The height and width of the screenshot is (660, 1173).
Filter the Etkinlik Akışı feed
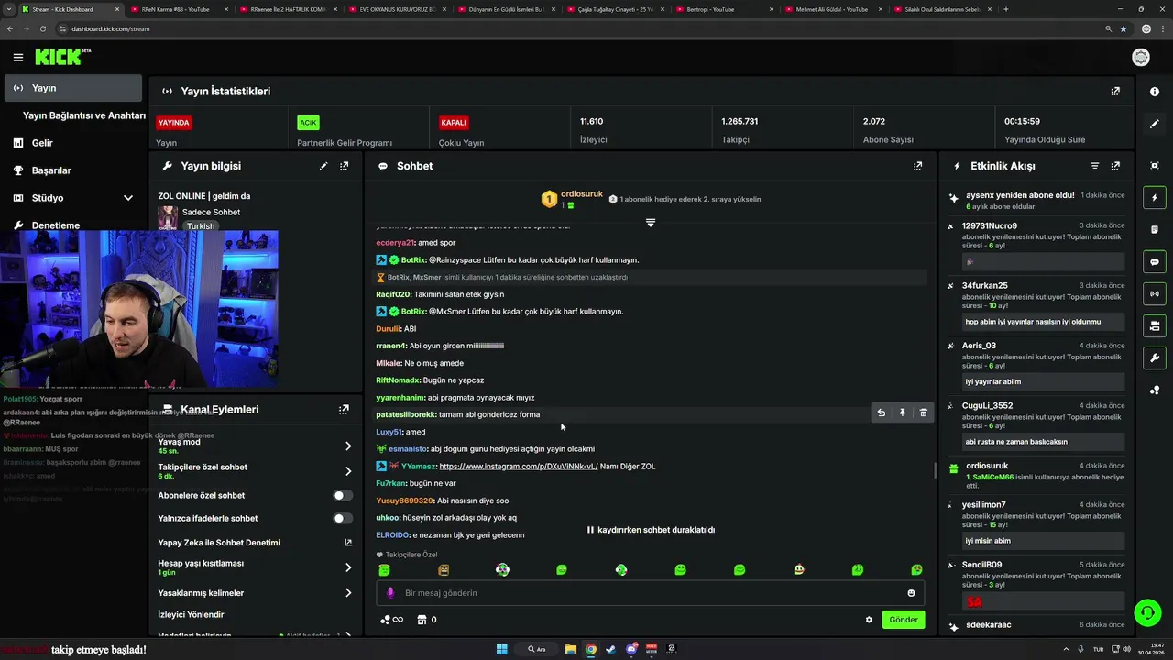1094,166
